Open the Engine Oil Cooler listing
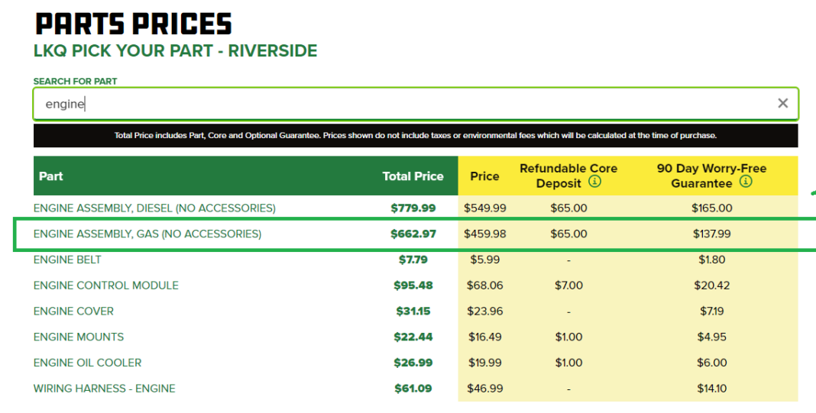816x413 pixels. pos(87,363)
